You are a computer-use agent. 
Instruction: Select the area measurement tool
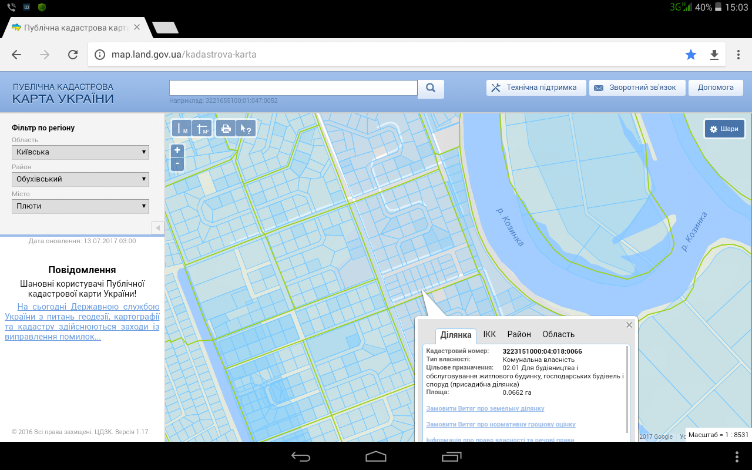click(x=202, y=128)
